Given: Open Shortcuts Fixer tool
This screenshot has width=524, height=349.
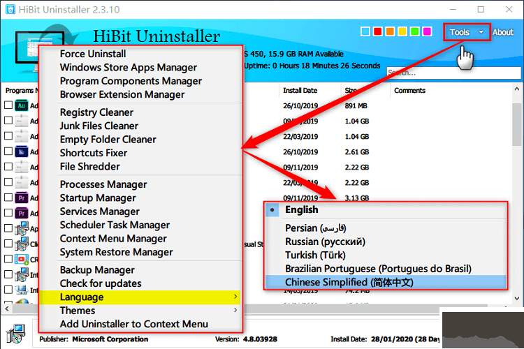Looking at the screenshot, I should tap(94, 153).
